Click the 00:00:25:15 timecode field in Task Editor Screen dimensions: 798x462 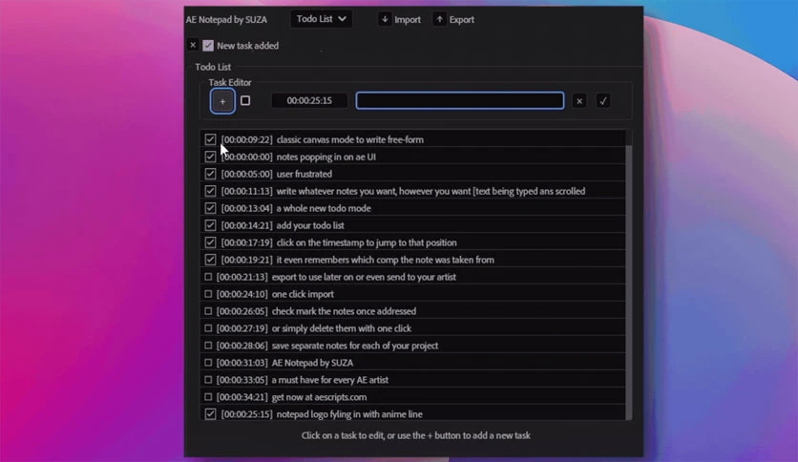(x=309, y=100)
